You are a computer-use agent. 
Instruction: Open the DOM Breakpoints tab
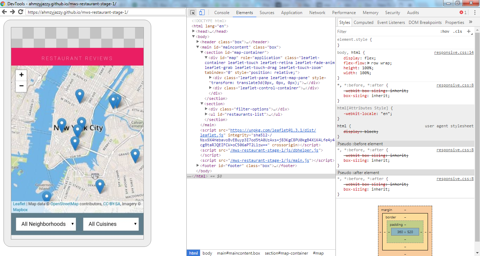click(x=425, y=22)
